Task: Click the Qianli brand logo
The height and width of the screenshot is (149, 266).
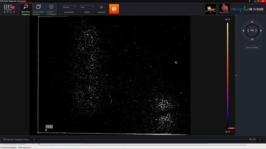Action: click(247, 9)
